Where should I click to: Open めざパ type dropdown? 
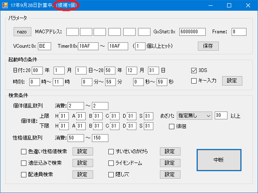(195, 116)
